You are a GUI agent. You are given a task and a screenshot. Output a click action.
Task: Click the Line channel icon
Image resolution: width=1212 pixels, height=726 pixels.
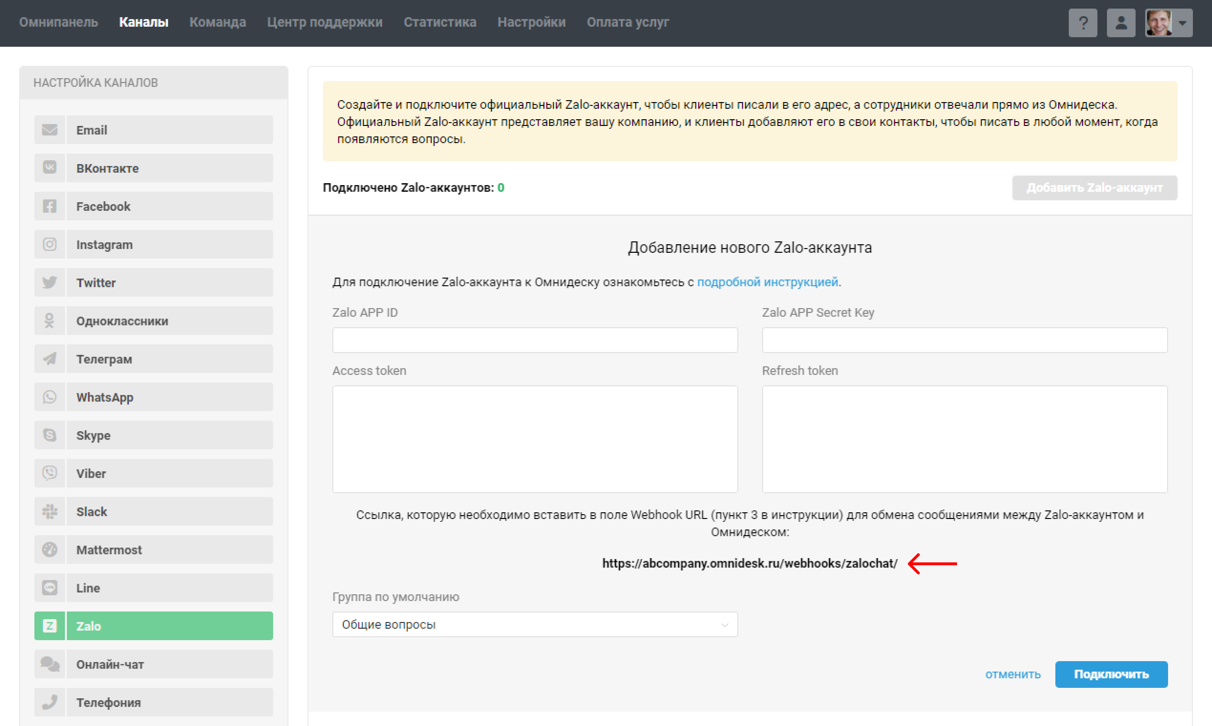pyautogui.click(x=50, y=588)
